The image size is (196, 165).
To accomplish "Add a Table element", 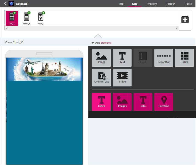I will point(184,58).
